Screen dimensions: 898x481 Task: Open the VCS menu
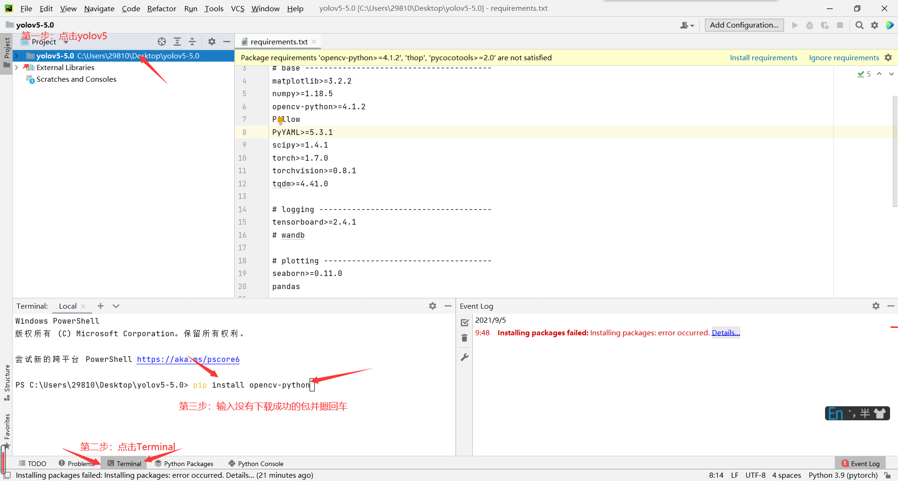(x=238, y=8)
